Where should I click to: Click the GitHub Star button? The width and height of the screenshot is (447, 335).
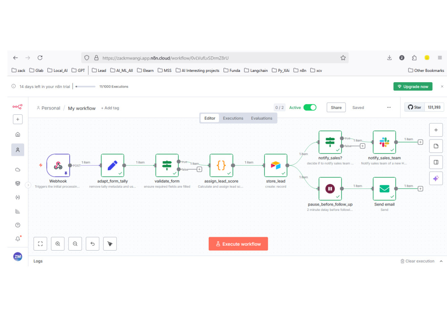point(414,107)
